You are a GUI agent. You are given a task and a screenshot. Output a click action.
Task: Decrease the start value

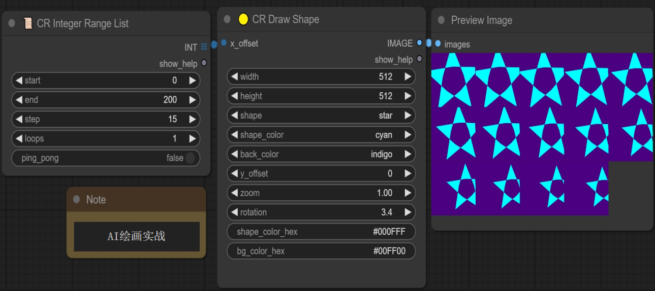[19, 81]
